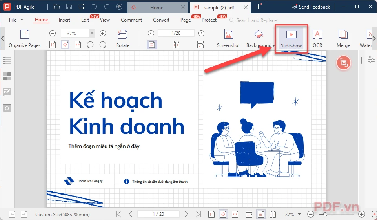Open the status bar zoom dropdown

tap(299, 214)
